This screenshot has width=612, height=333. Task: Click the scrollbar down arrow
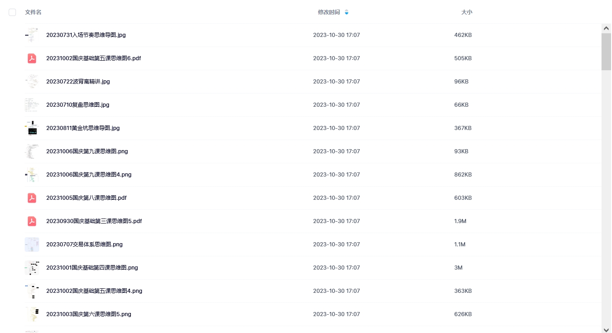[607, 329]
